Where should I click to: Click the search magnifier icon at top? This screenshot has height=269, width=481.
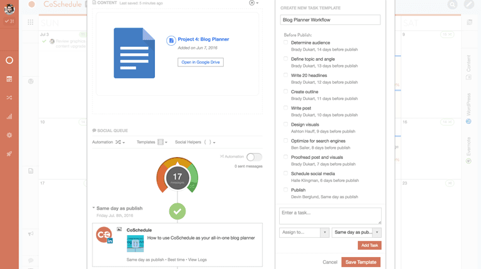tap(452, 4)
